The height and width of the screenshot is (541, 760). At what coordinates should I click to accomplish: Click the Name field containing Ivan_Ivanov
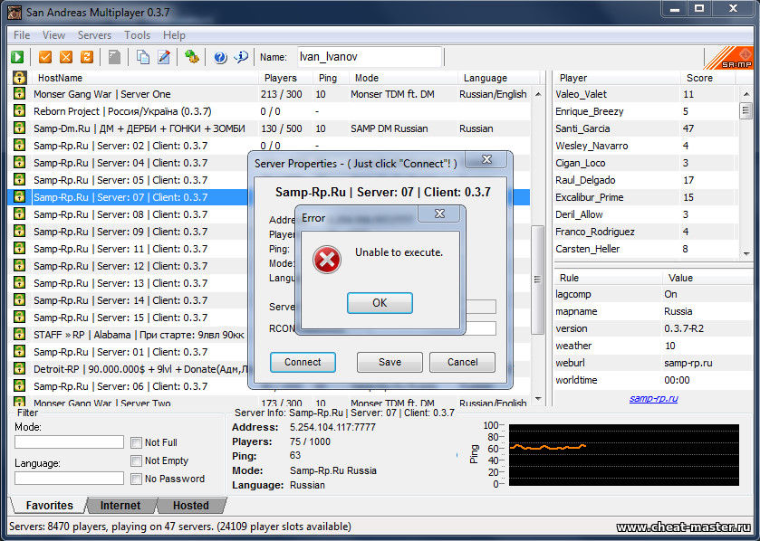[369, 57]
